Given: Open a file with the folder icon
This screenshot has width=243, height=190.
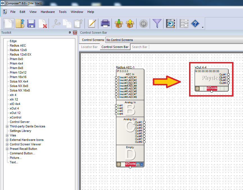Looking at the screenshot, I should pyautogui.click(x=20, y=24).
